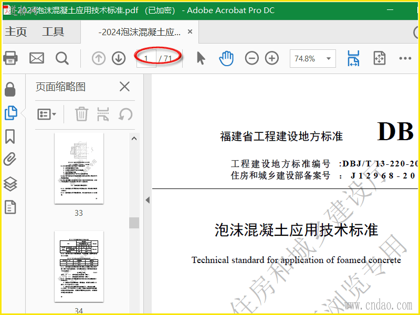Viewport: 420px width, 315px height.
Task: Click the total pages '/ 71' label
Action: [x=165, y=58]
